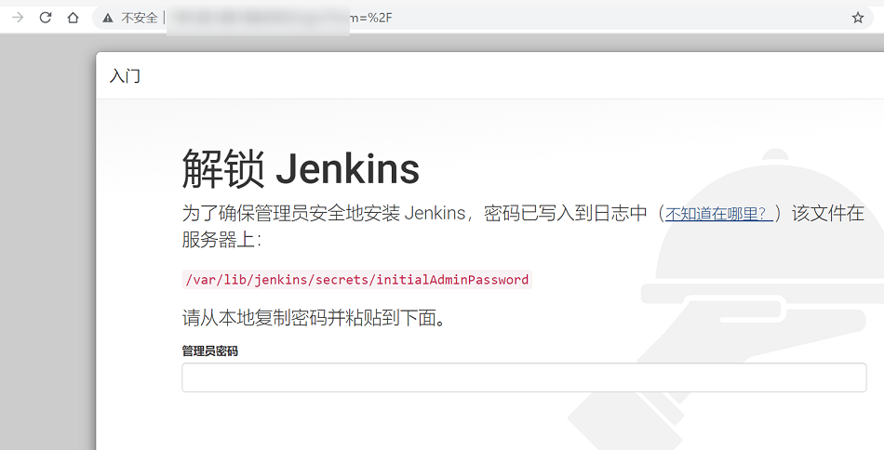
Task: Click the 请从本地复制密码并粘贴到下面 instruction text
Action: (x=314, y=318)
